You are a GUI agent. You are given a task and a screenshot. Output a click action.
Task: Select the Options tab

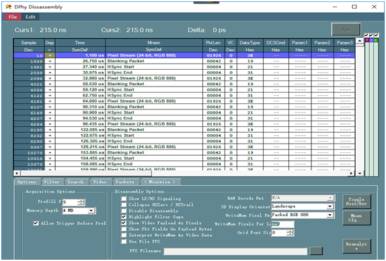[x=27, y=182]
